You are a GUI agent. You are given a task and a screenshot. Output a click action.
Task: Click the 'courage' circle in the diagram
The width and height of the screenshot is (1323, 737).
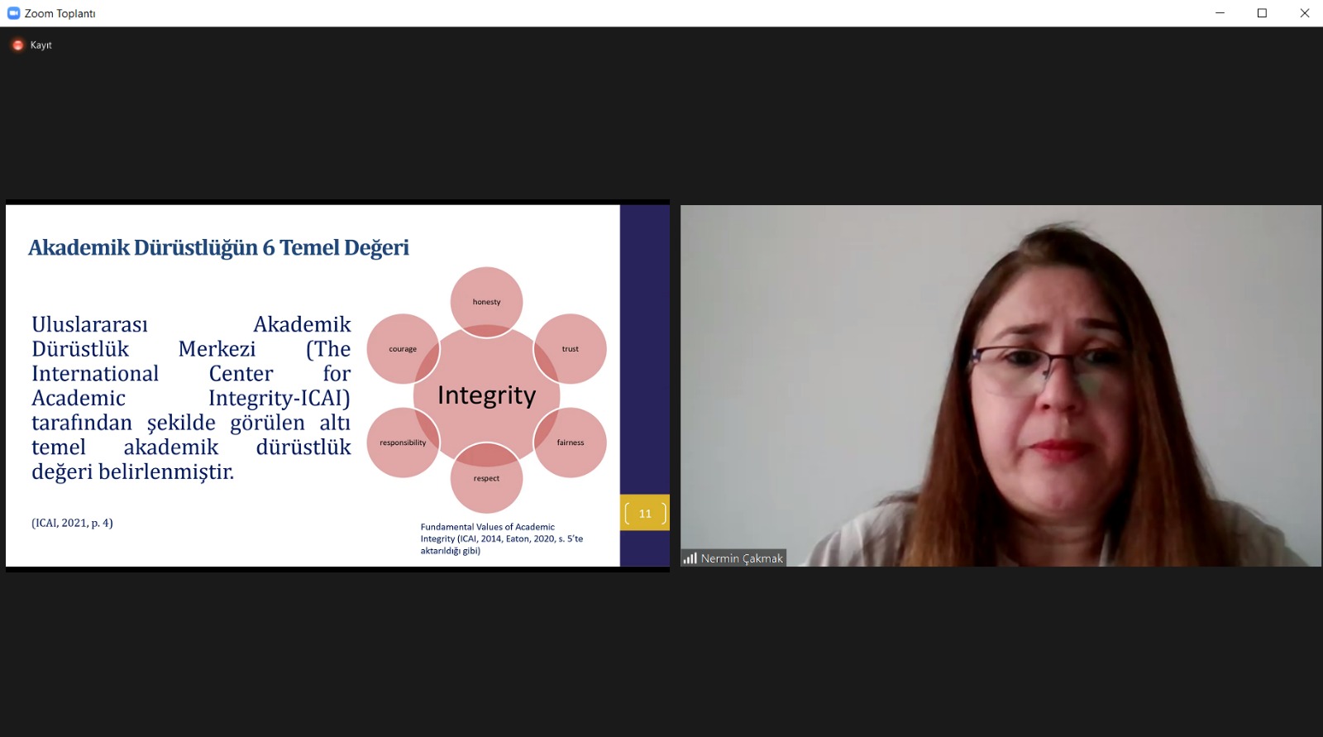401,348
